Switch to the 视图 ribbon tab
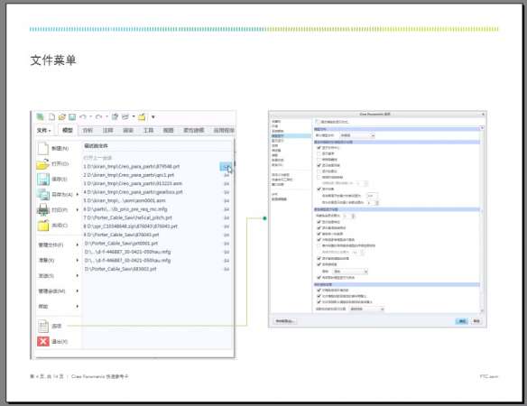527x406 pixels. click(x=169, y=130)
